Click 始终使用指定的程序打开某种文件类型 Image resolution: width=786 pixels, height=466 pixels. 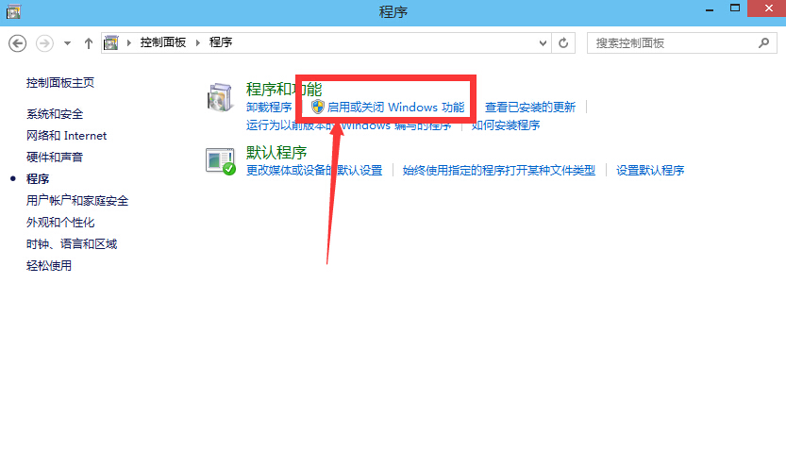(499, 171)
